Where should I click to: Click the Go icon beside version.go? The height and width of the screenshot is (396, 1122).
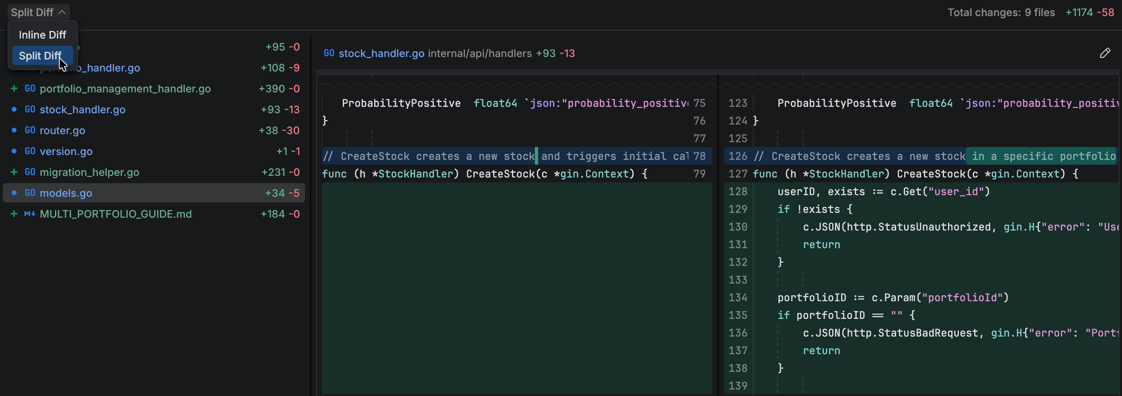30,151
